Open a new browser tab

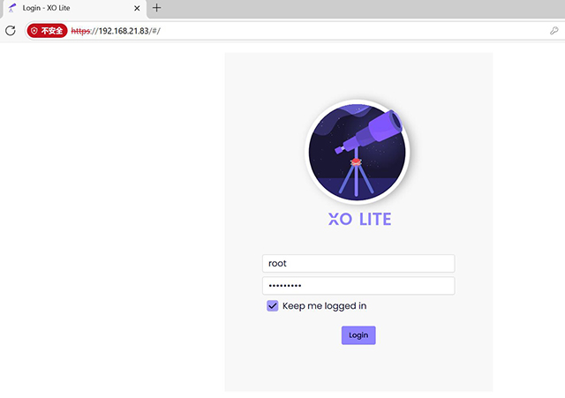(156, 8)
